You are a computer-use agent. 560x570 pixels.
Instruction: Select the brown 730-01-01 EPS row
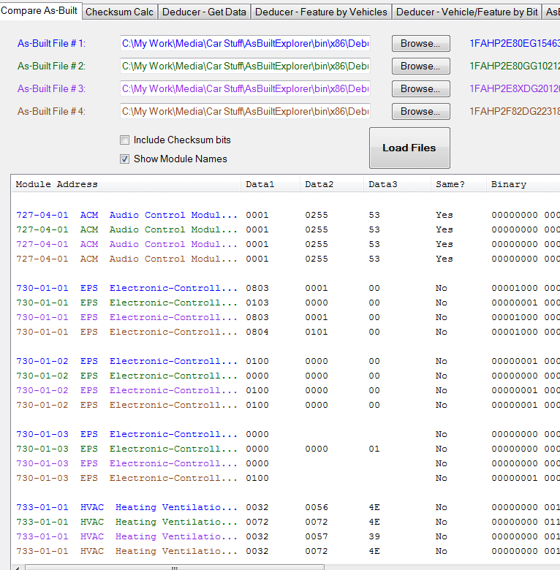pos(287,332)
